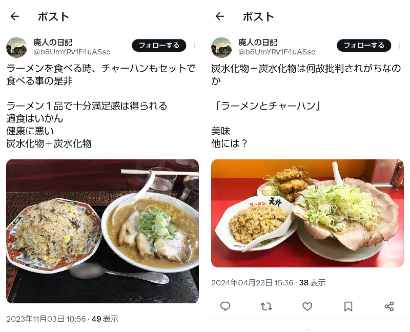Open right post's profile avatar
This screenshot has width=410, height=332.
click(222, 47)
